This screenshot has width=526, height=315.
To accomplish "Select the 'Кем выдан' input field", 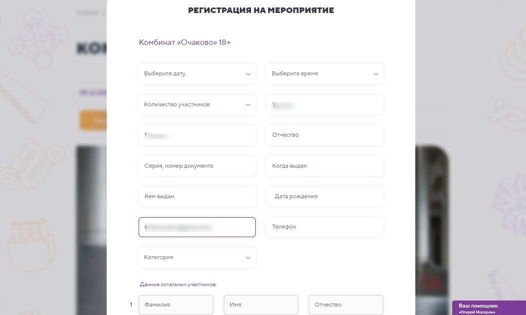I will (197, 196).
